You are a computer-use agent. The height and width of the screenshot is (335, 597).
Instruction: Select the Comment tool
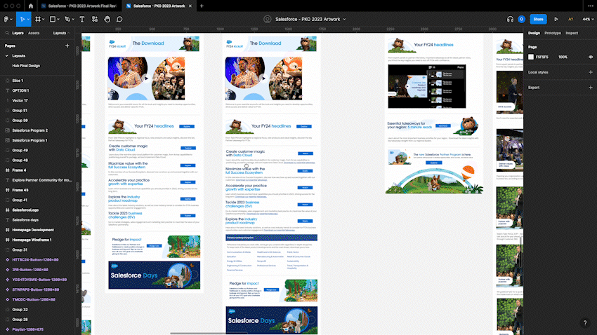pyautogui.click(x=119, y=19)
